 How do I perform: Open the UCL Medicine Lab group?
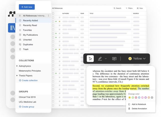click(27, 102)
